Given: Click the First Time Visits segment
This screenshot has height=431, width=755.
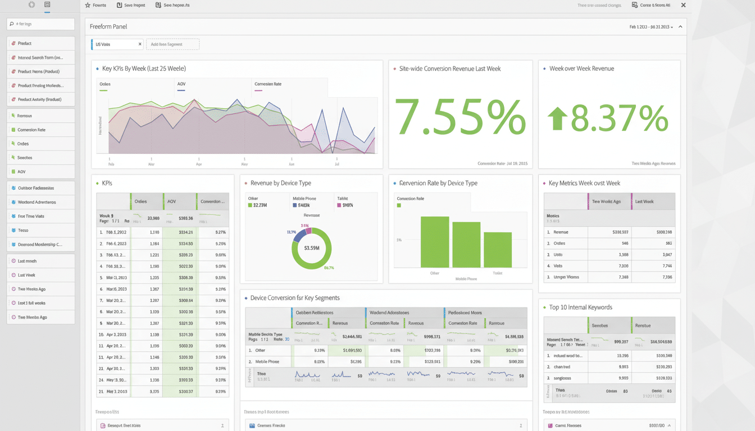Looking at the screenshot, I should pyautogui.click(x=33, y=216).
